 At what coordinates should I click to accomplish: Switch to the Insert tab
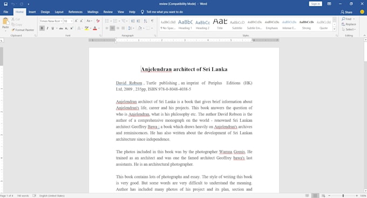[x=32, y=12]
